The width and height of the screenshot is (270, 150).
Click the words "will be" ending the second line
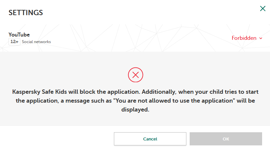(x=245, y=101)
